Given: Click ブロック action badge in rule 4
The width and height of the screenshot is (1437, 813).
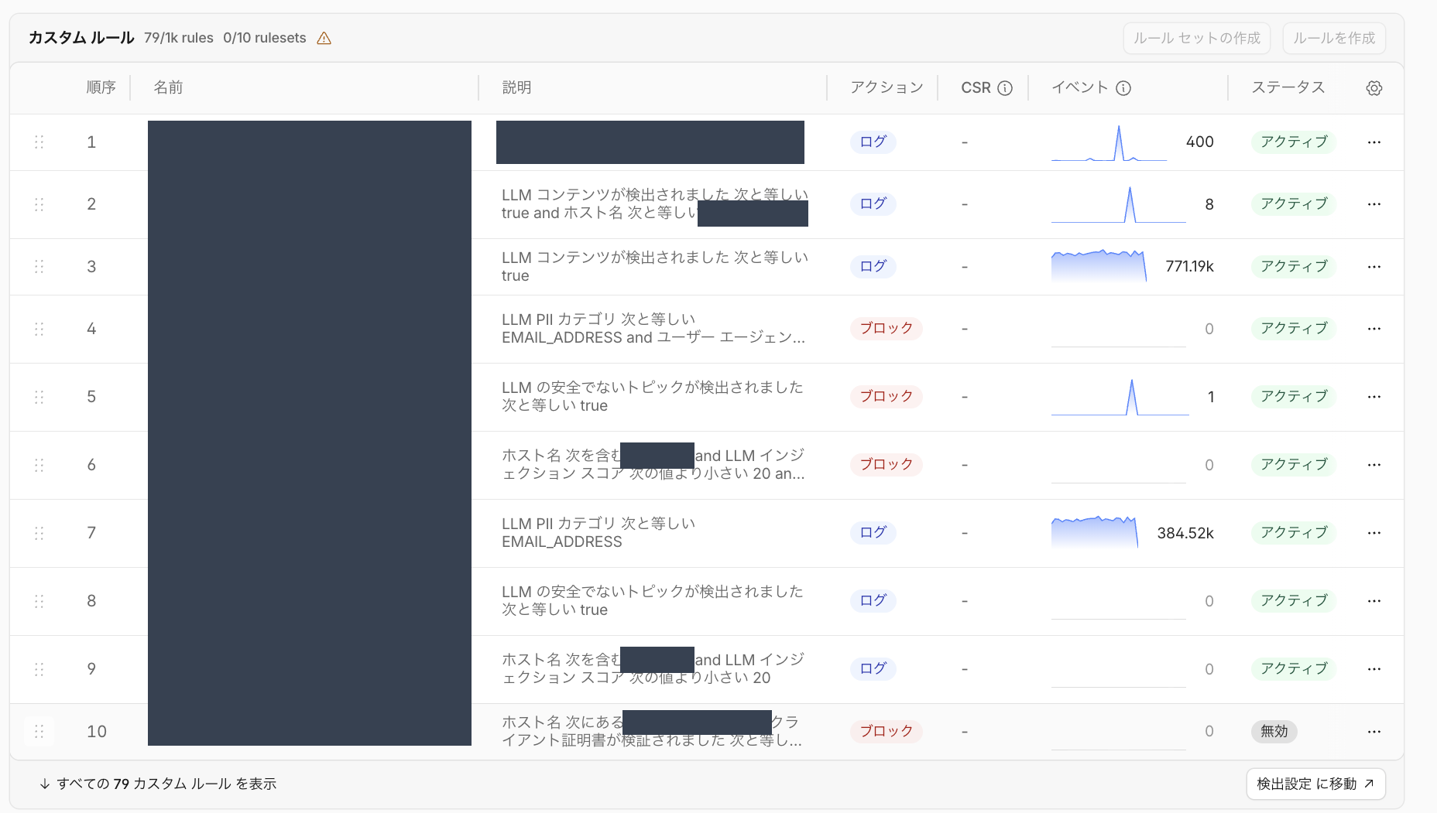Looking at the screenshot, I should point(887,329).
